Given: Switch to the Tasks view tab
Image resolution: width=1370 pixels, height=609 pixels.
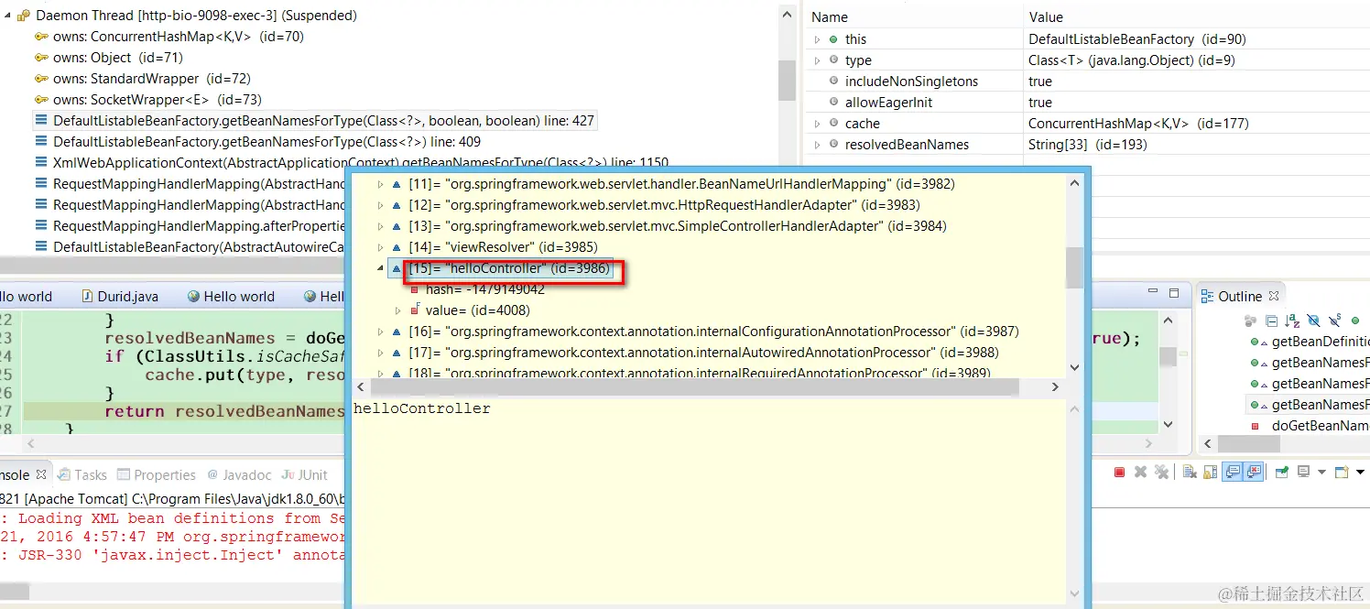Looking at the screenshot, I should click(82, 474).
